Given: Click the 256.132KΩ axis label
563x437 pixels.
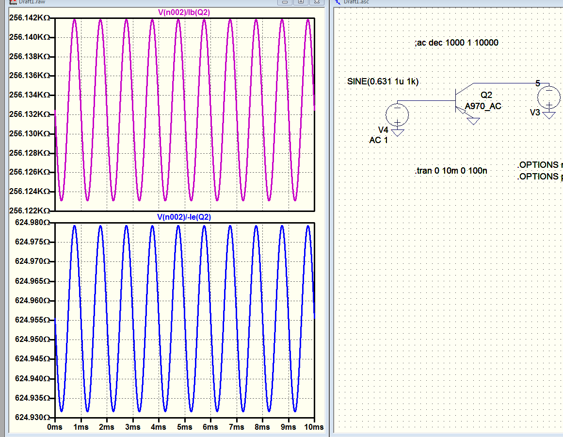Looking at the screenshot, I should (30, 114).
